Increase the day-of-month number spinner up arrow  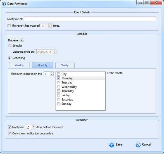coord(52,73)
